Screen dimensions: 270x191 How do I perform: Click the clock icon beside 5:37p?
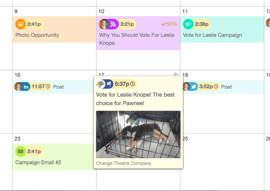point(133,84)
